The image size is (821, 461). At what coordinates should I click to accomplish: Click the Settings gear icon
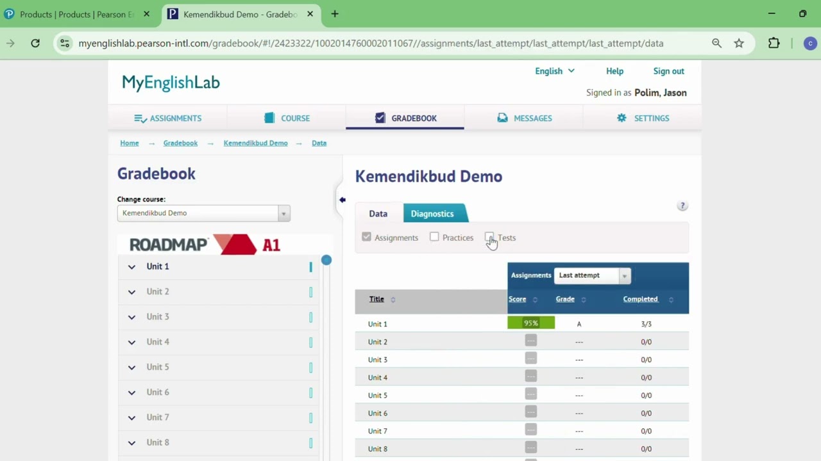[x=622, y=118]
